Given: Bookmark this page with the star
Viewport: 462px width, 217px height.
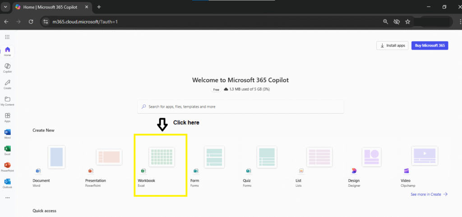Looking at the screenshot, I should pyautogui.click(x=408, y=22).
